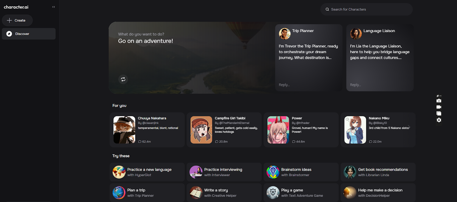Click the link icon above camera
The width and height of the screenshot is (457, 202).
pyautogui.click(x=438, y=96)
